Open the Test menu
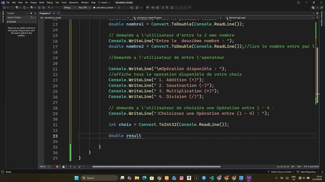Image resolution: width=325 pixels, height=182 pixels. coord(57,3)
